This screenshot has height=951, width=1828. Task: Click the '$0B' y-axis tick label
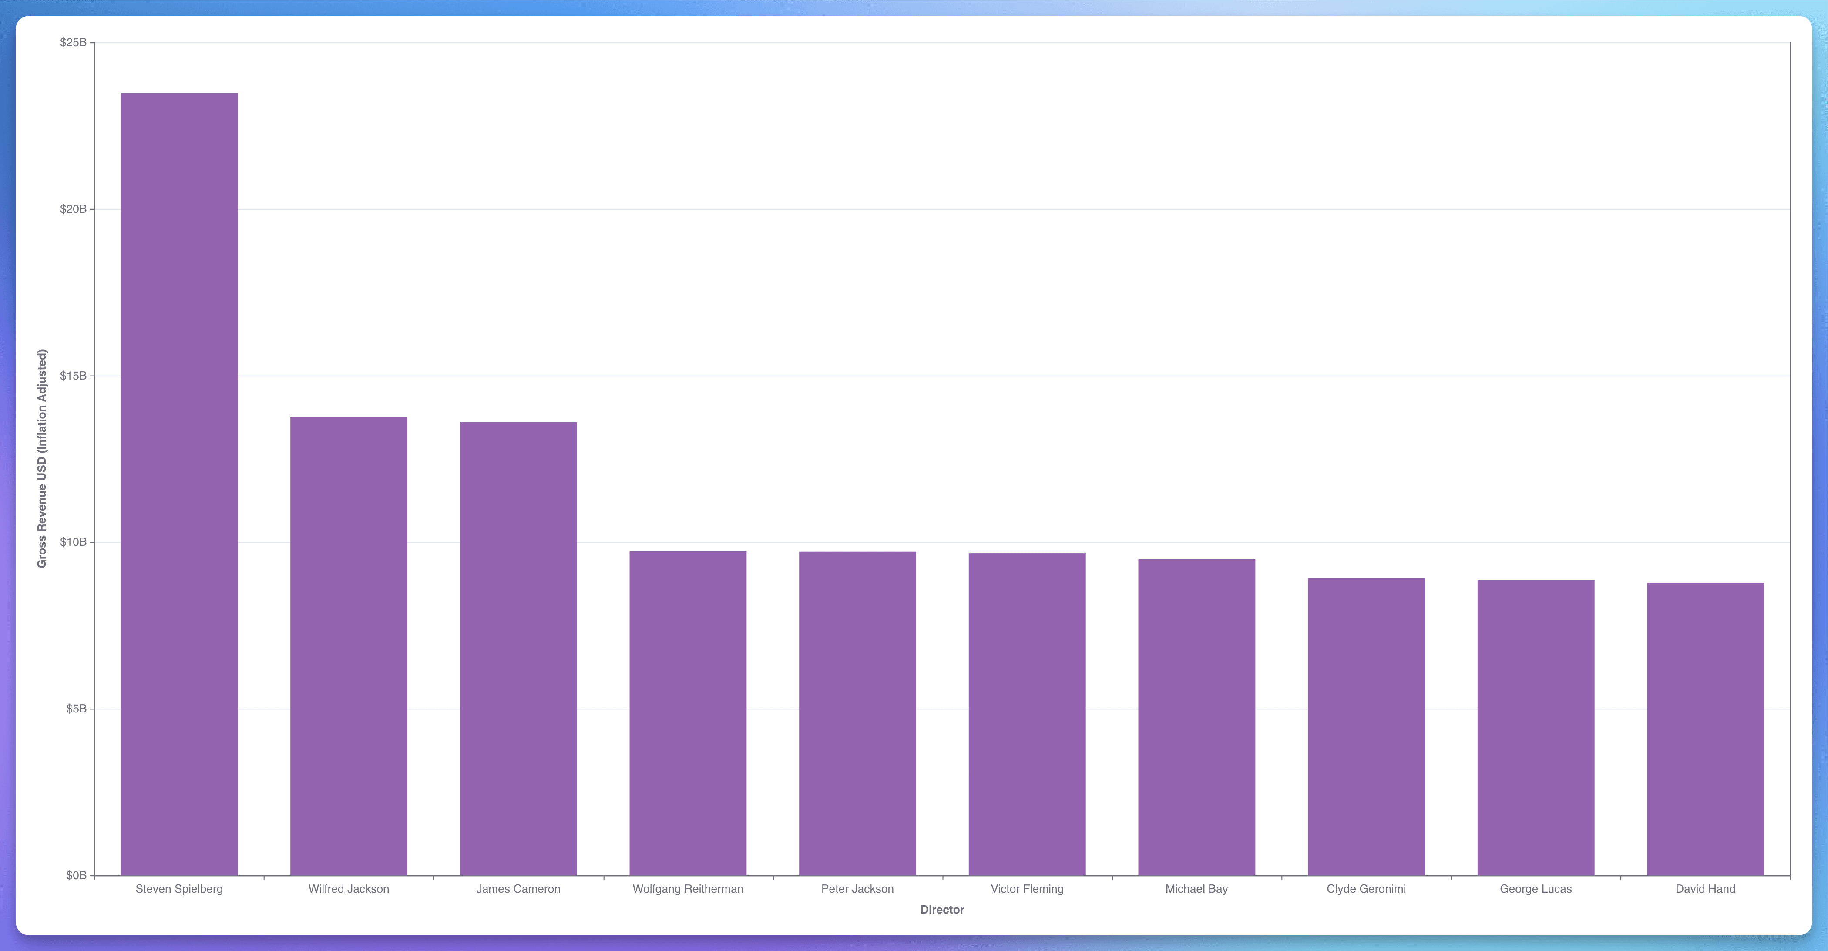point(76,876)
